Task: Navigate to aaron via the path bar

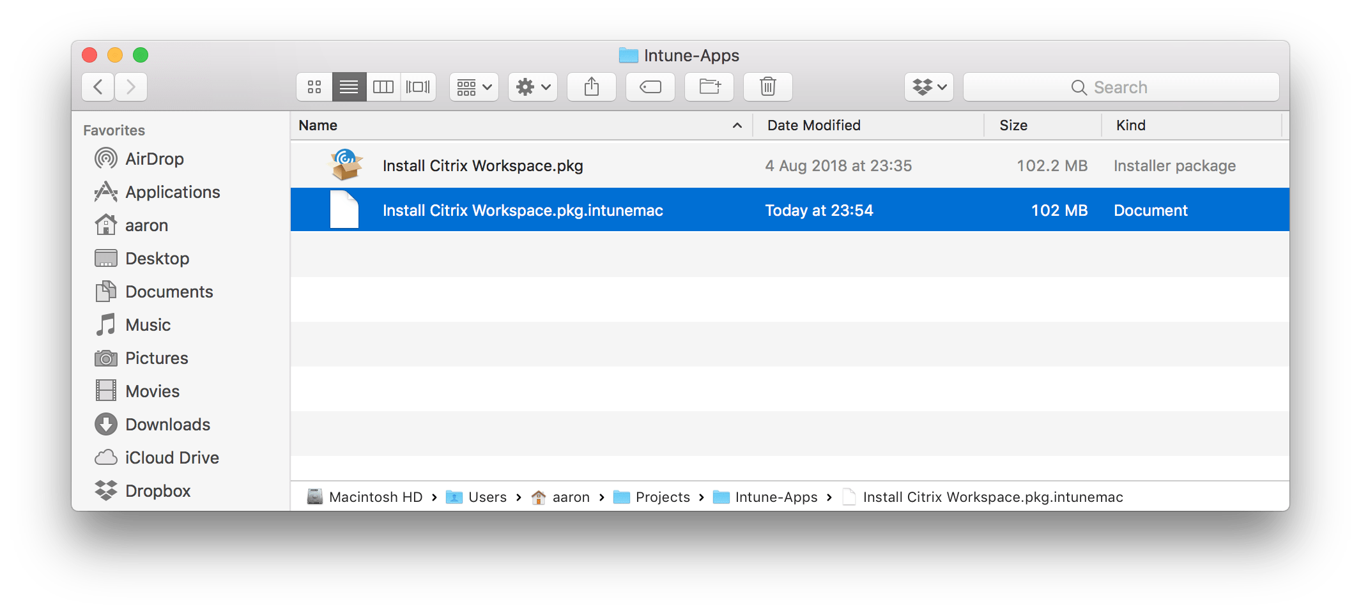Action: click(571, 497)
